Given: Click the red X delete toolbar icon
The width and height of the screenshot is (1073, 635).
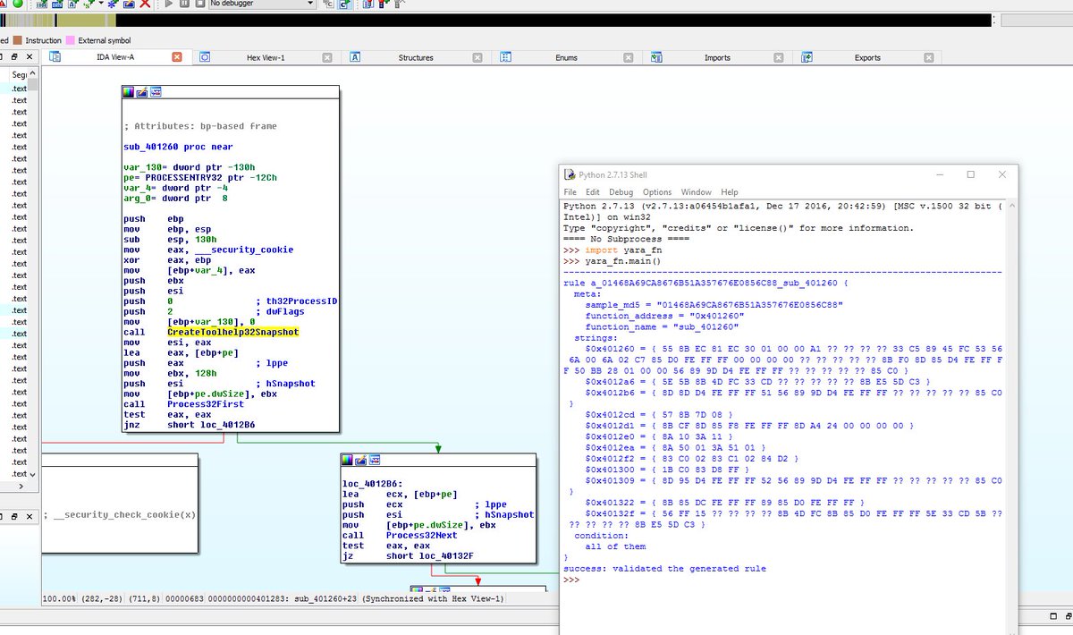Looking at the screenshot, I should click(145, 4).
